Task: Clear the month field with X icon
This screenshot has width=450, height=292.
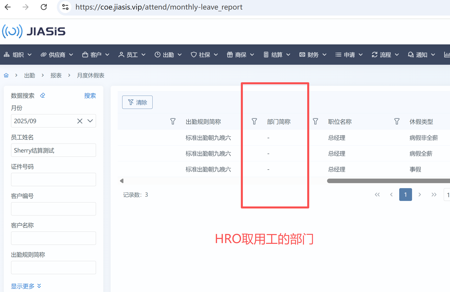Action: 80,121
